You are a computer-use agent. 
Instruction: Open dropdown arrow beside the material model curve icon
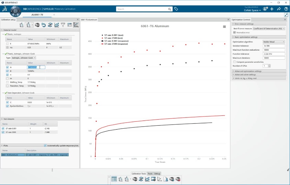[32, 25]
